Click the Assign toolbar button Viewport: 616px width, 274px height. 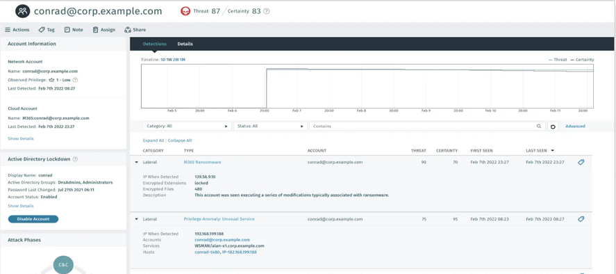103,29
